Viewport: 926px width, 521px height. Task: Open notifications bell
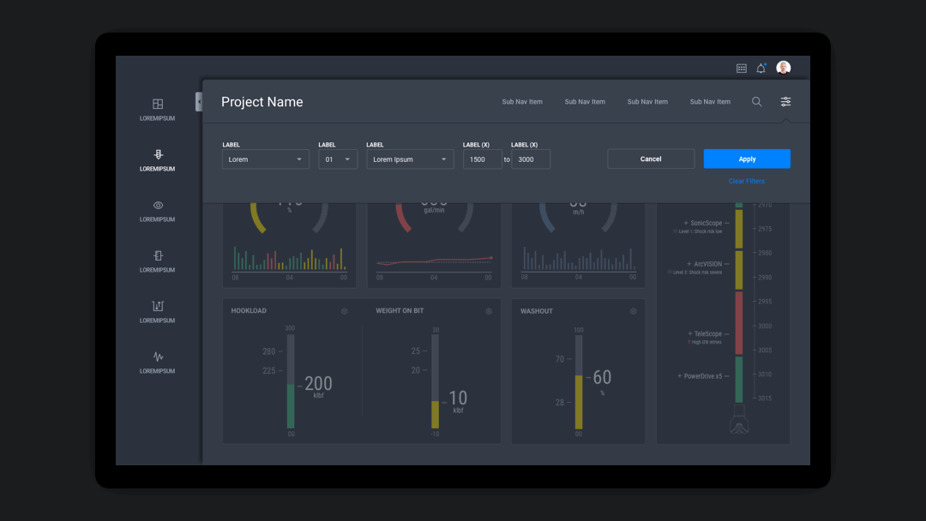tap(761, 68)
